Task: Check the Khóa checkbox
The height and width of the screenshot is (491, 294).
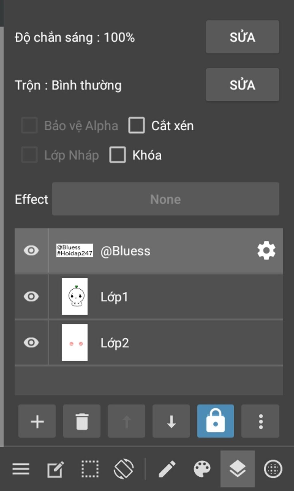Action: pyautogui.click(x=117, y=155)
